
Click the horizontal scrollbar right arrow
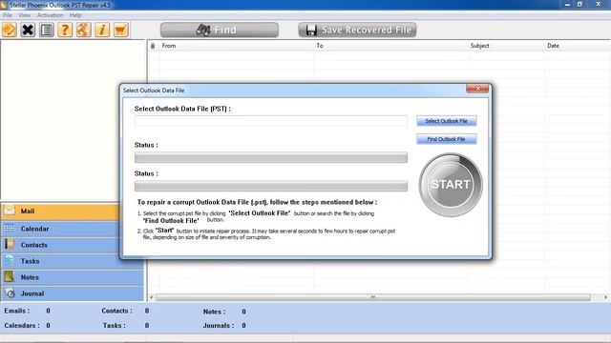tap(605, 297)
